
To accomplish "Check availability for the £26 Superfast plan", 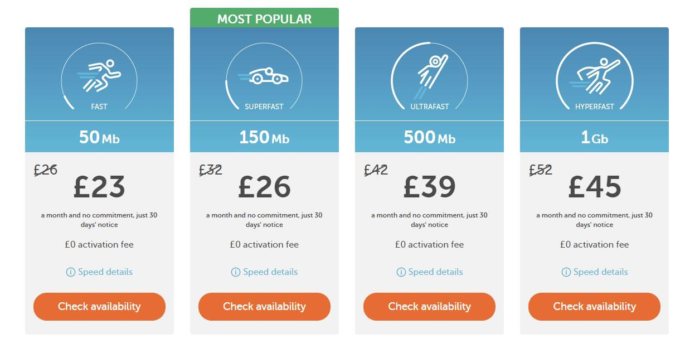I will 264,307.
